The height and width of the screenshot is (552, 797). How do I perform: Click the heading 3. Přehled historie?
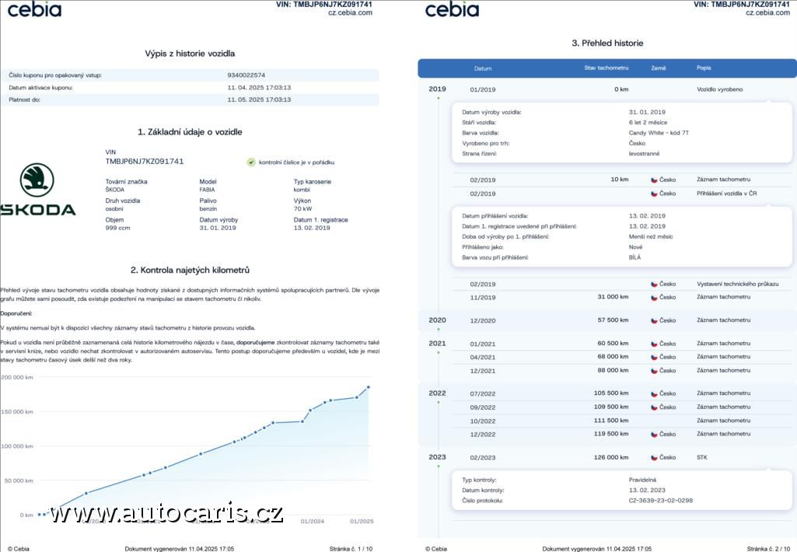(607, 44)
